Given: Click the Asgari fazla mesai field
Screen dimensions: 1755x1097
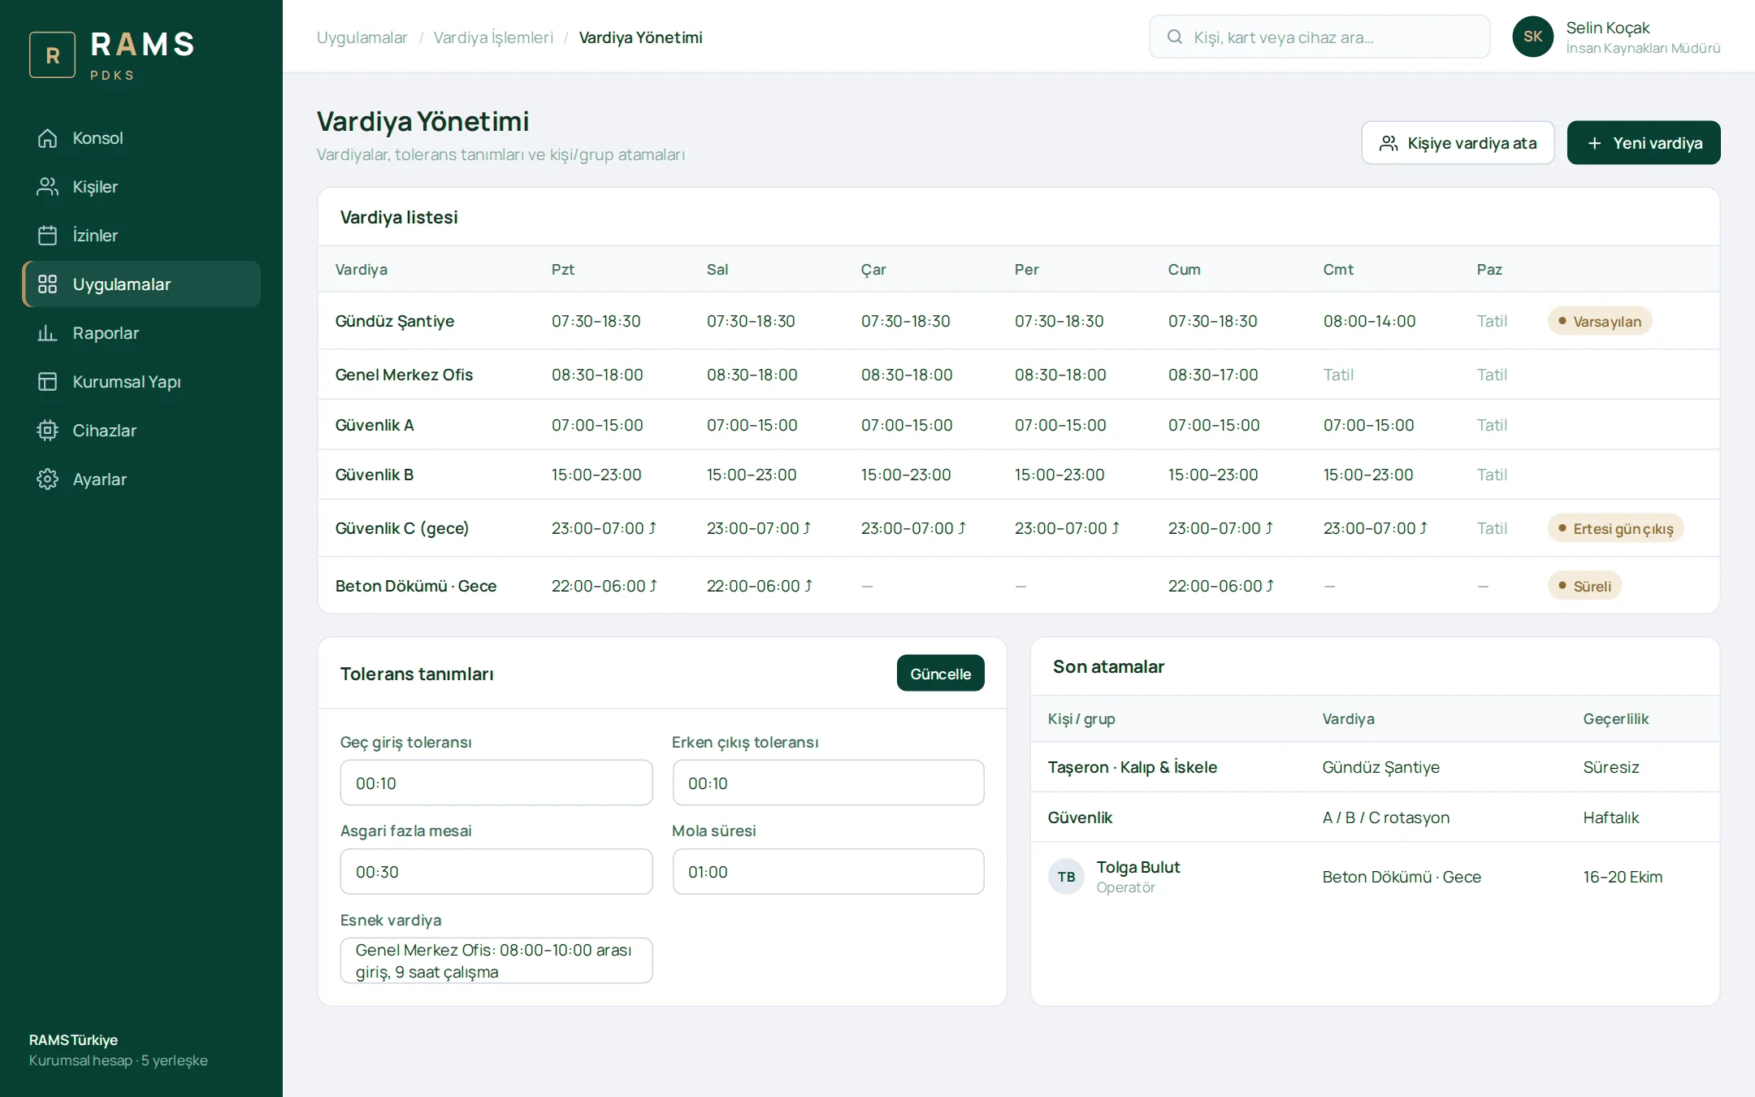Looking at the screenshot, I should [496, 872].
